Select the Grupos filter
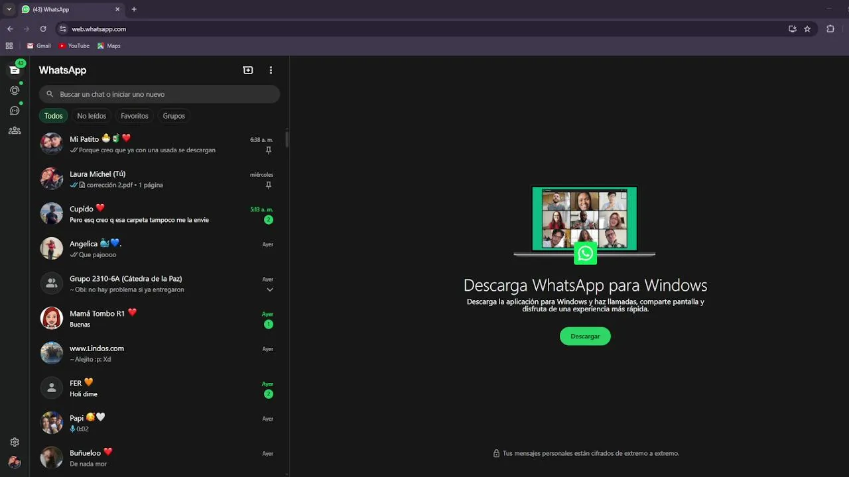Image resolution: width=849 pixels, height=477 pixels. click(174, 116)
